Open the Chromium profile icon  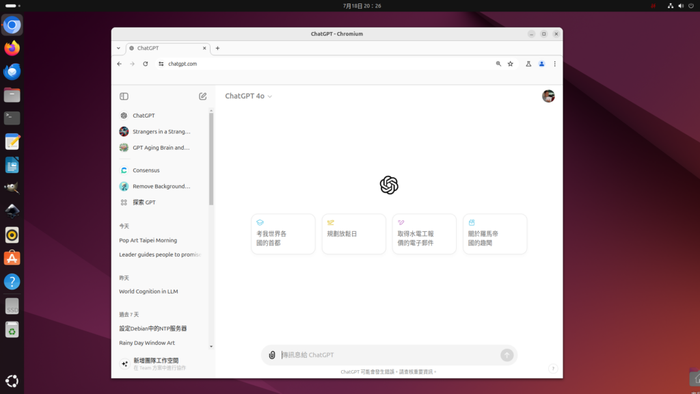pyautogui.click(x=541, y=64)
